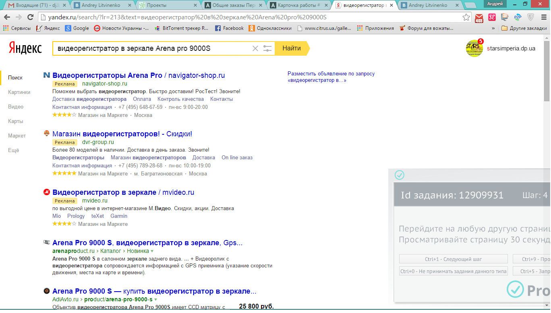Open Другие закладки bookmarks folder

point(524,28)
